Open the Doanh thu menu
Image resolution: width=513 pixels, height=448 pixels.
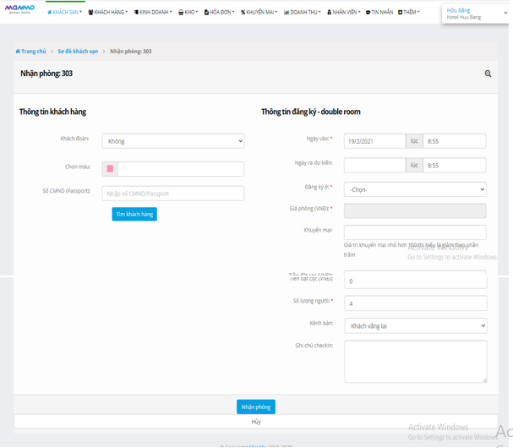(x=302, y=13)
